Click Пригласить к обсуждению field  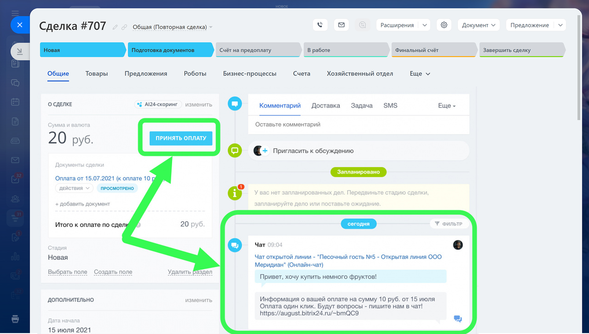[x=359, y=151]
